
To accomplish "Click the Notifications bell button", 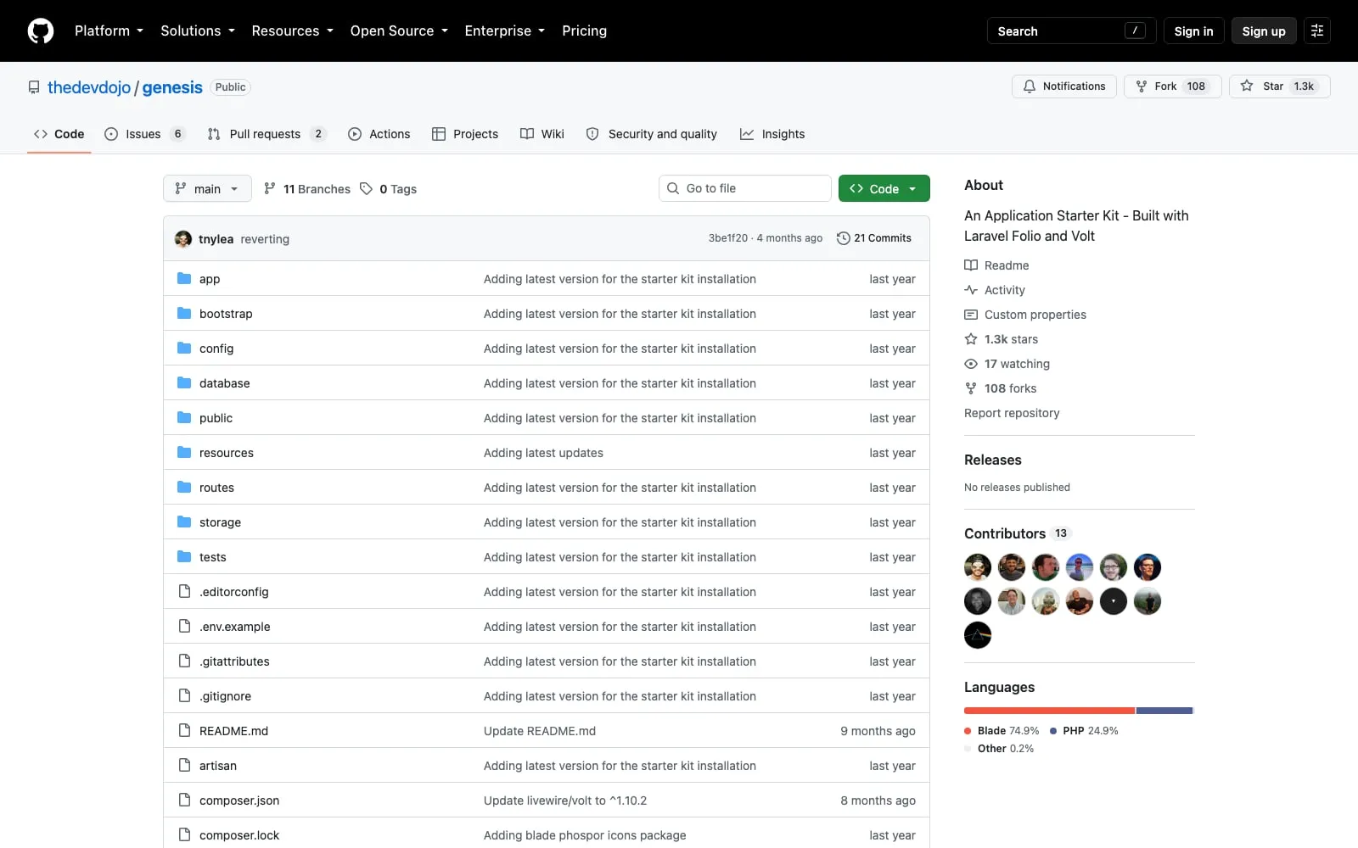I will click(1064, 86).
